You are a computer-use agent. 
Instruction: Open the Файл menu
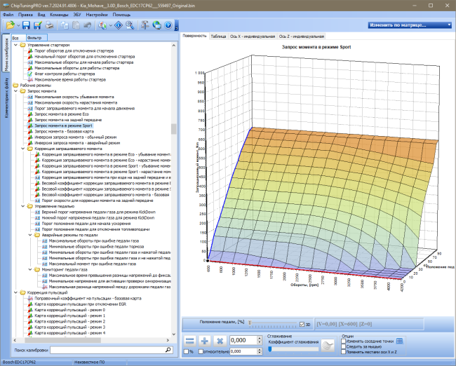click(x=8, y=15)
